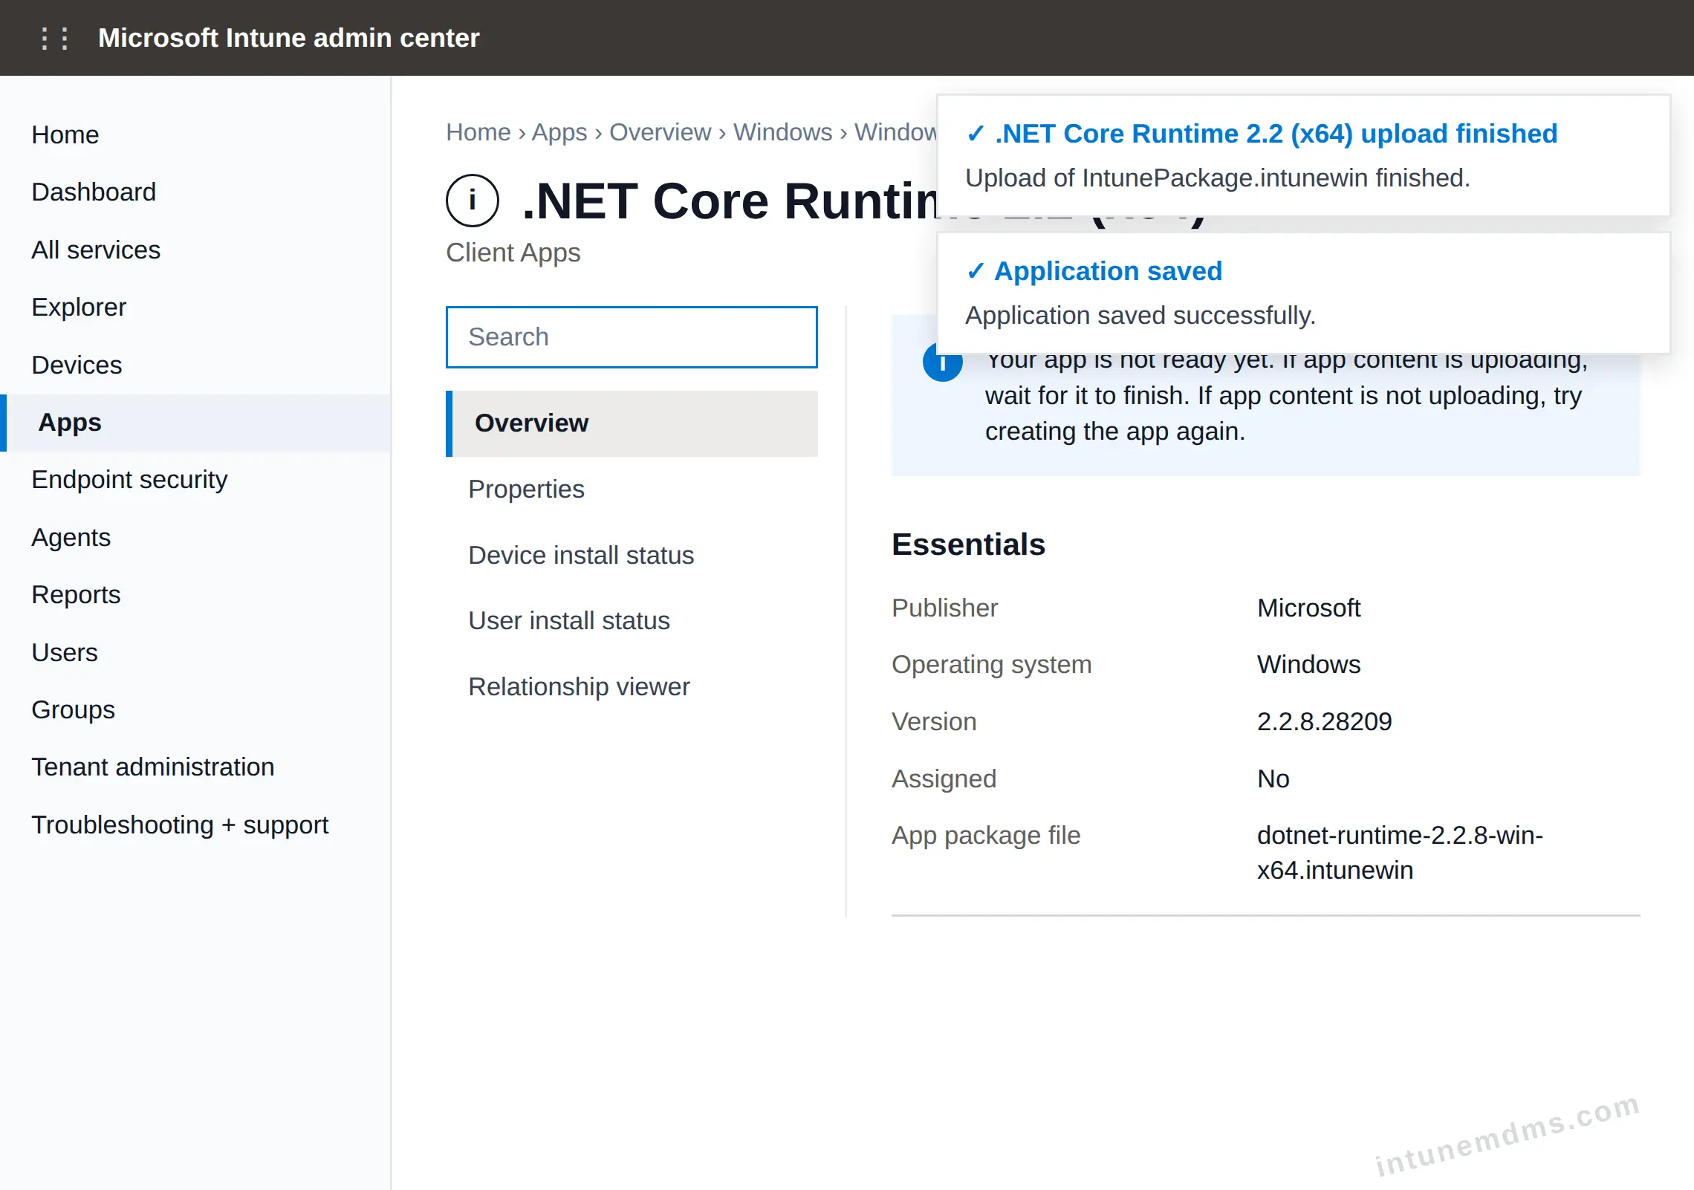Click the Search input field
Screen dimensions: 1694x1190
coord(632,337)
